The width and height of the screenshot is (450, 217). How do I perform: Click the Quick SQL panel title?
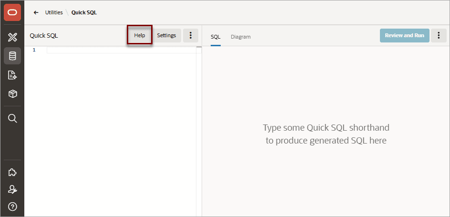[x=44, y=36]
